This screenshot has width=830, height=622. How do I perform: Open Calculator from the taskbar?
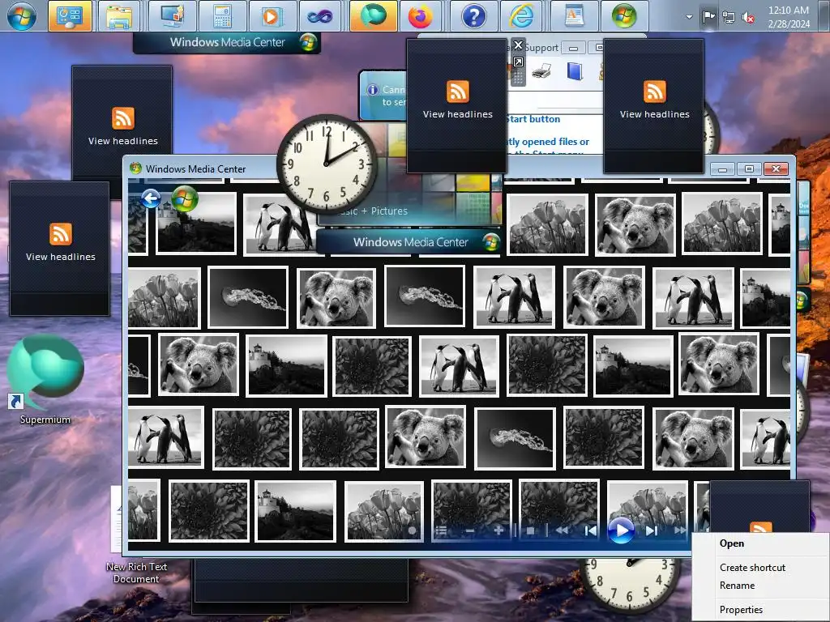(222, 16)
